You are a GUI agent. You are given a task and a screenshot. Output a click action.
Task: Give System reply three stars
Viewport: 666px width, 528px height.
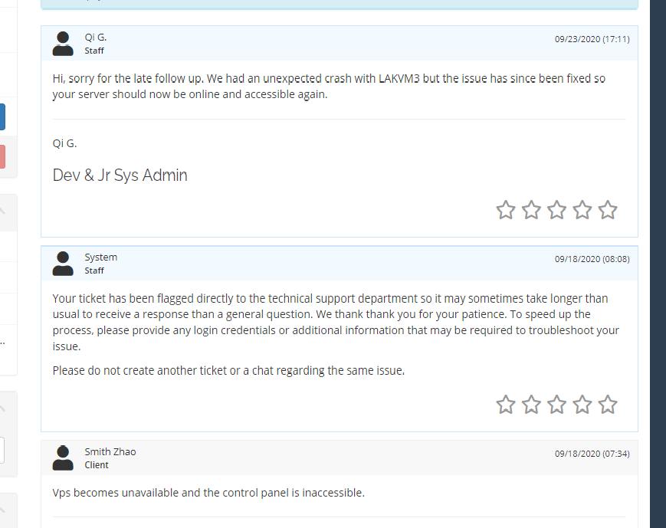(556, 405)
